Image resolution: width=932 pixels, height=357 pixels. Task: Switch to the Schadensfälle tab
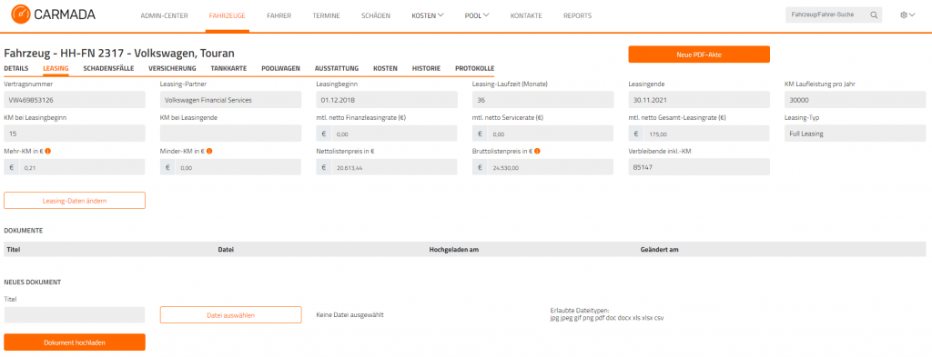click(x=109, y=68)
